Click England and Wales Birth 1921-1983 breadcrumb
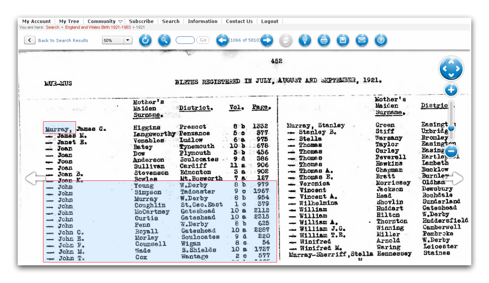The width and height of the screenshot is (489, 283). (98, 27)
